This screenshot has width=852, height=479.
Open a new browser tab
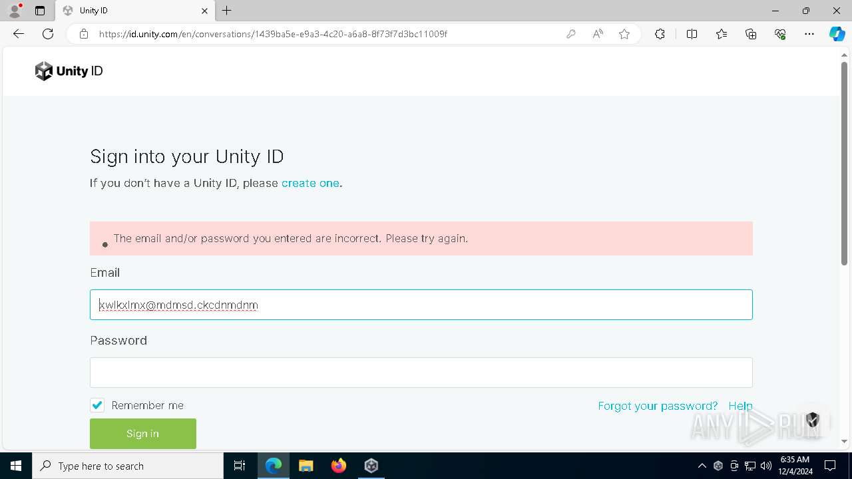[227, 11]
